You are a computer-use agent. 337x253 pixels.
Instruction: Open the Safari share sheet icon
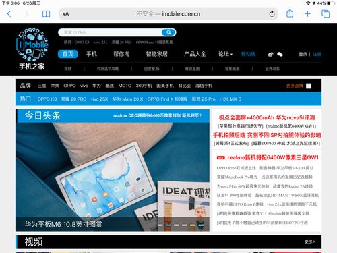coord(290,13)
